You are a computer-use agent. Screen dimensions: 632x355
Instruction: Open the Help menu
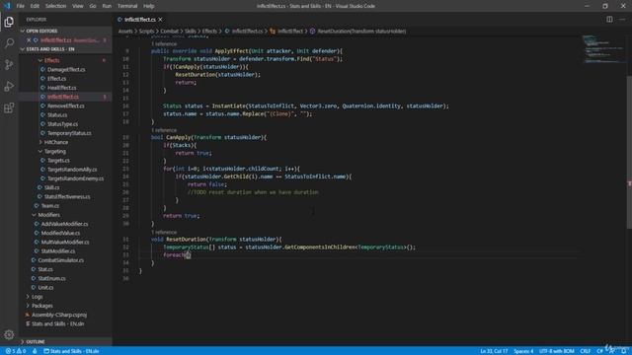[149, 6]
